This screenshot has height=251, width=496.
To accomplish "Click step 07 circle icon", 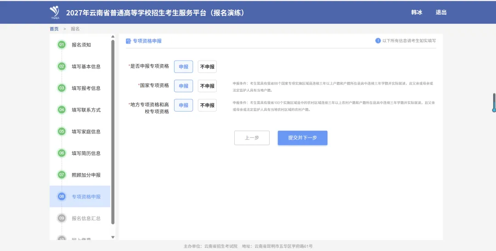I will (x=62, y=174).
